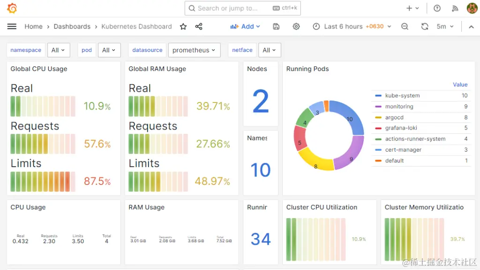Refresh the dashboard with the refresh icon
This screenshot has width=480, height=270.
pos(425,27)
